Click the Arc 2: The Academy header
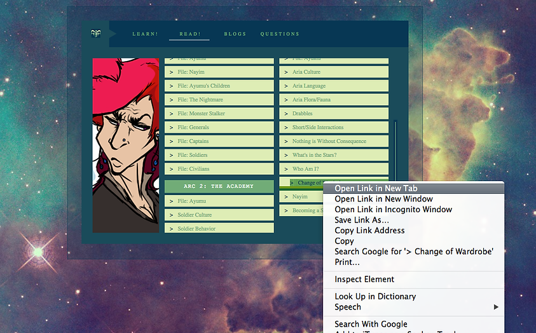 [219, 186]
